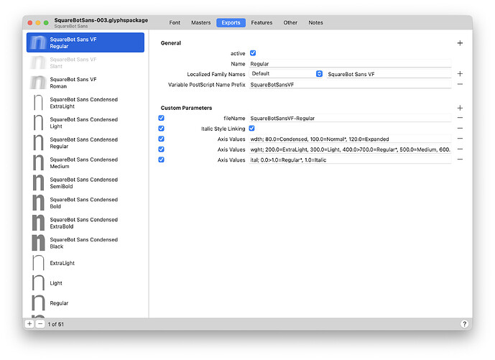Click plus icon beside General header
This screenshot has height=360, width=495.
pyautogui.click(x=460, y=43)
